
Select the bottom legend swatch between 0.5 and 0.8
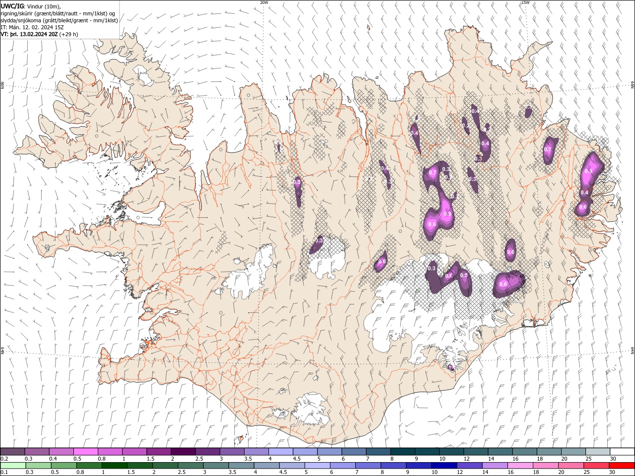[x=63, y=466]
